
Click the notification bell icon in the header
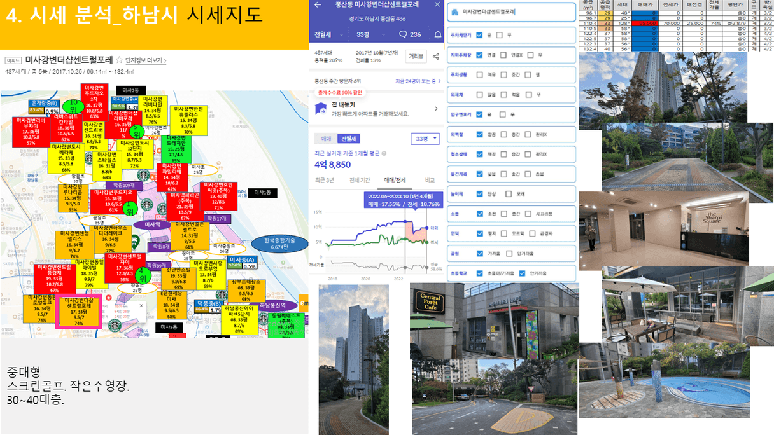437,34
